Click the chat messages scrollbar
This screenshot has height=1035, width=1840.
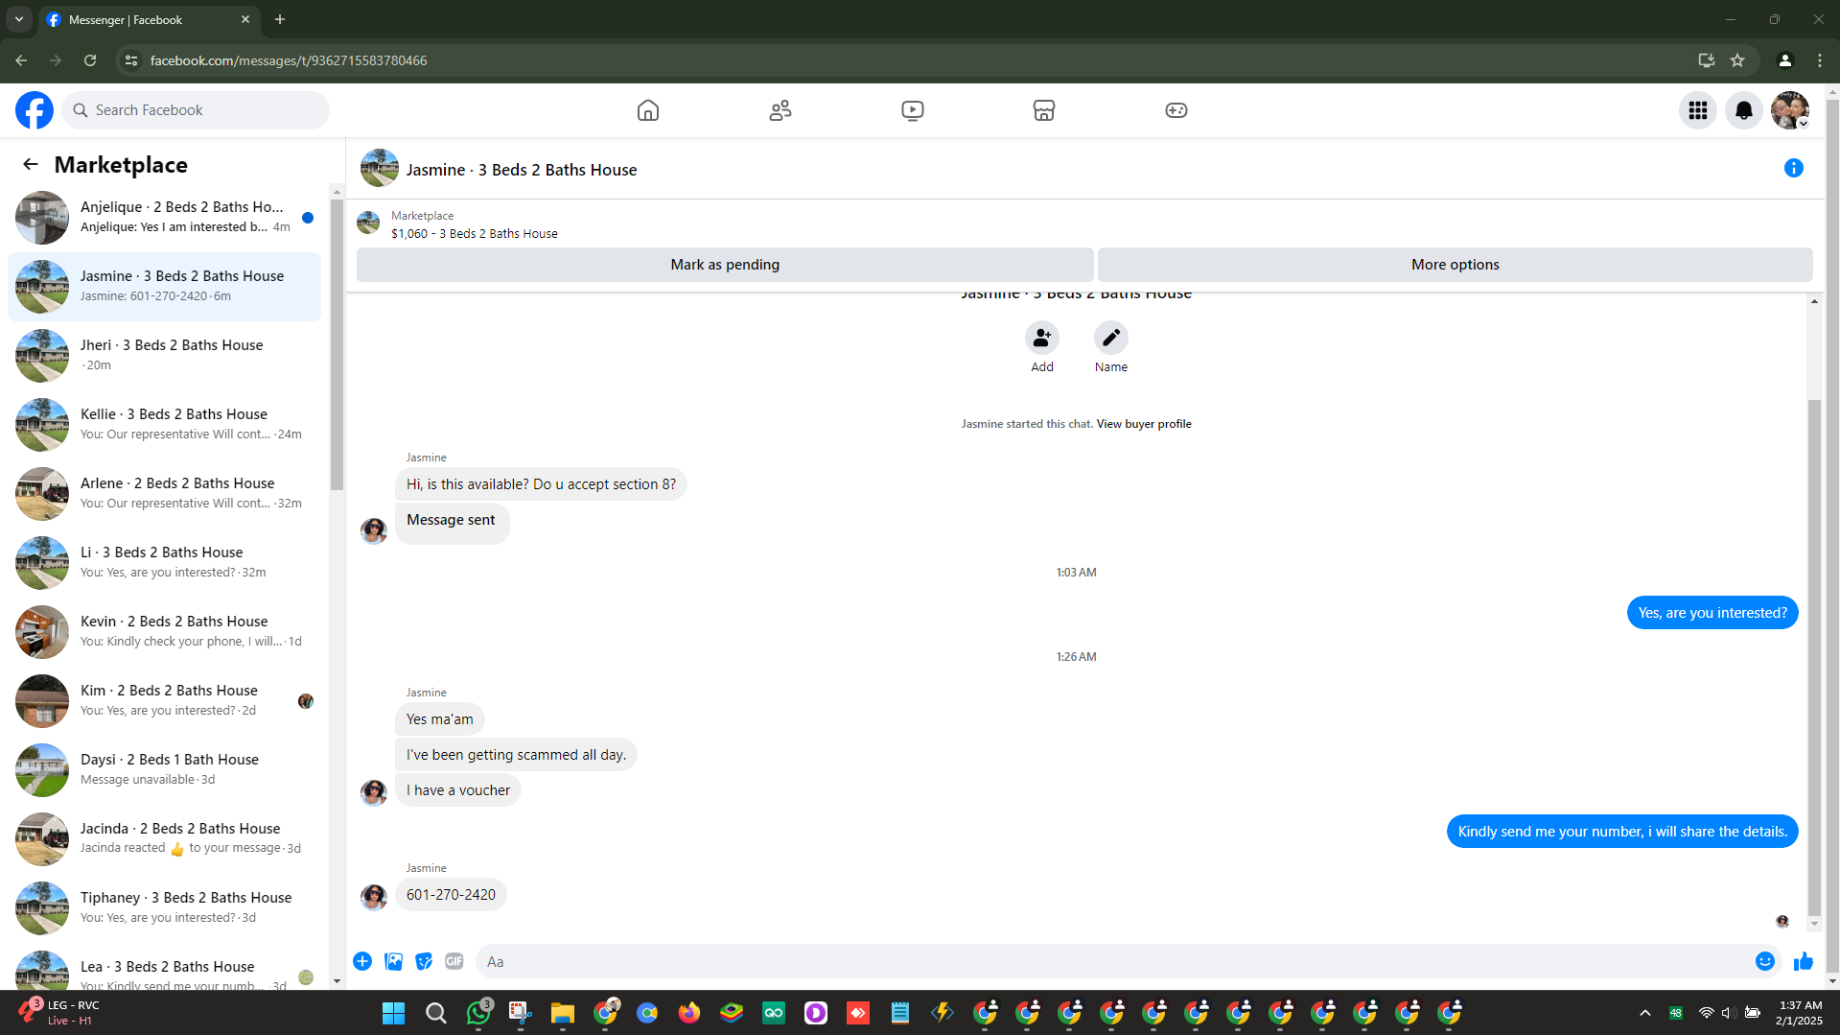point(1814,657)
